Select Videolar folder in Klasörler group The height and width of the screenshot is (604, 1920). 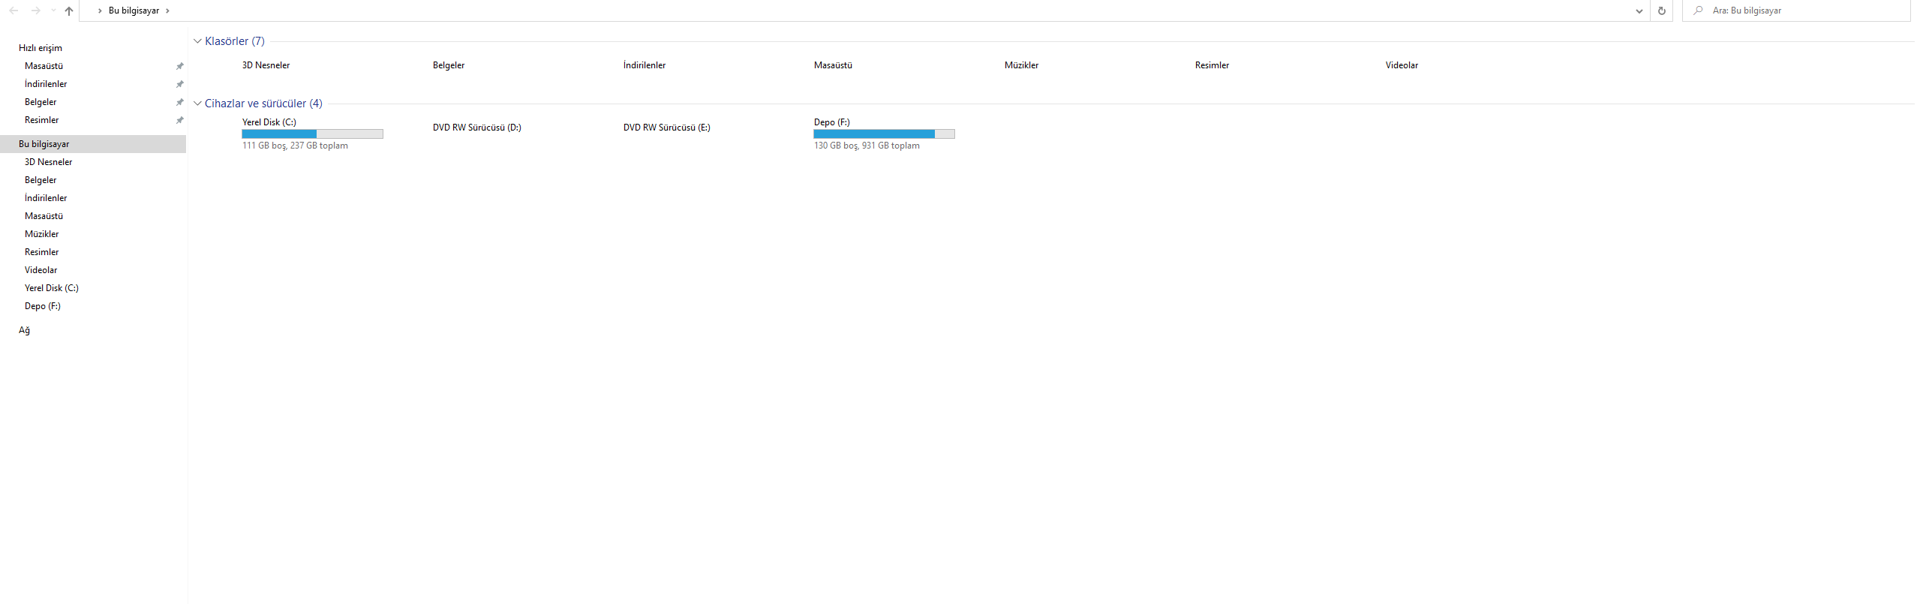click(1402, 65)
